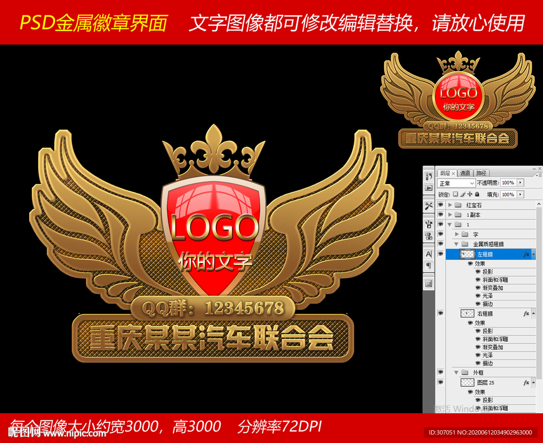Select the 图层 25 layer thumbnail
The height and width of the screenshot is (443, 543).
(467, 383)
